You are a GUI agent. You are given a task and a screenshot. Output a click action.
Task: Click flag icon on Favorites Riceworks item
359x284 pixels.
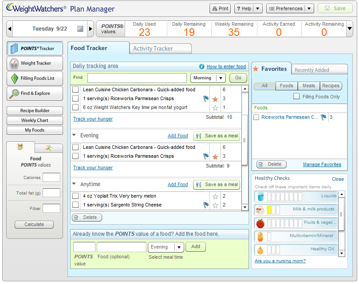323,117
